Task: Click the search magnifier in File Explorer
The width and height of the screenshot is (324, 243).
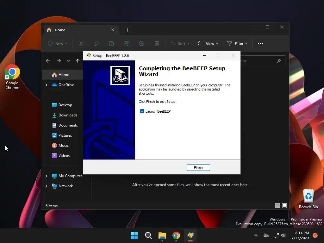Action: [x=279, y=61]
